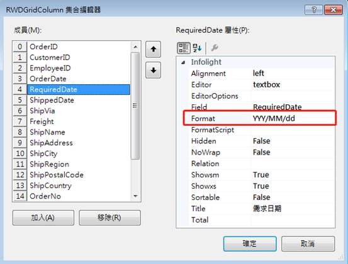The image size is (348, 264).
Task: Click the 移除(R) remove button
Action: (109, 217)
